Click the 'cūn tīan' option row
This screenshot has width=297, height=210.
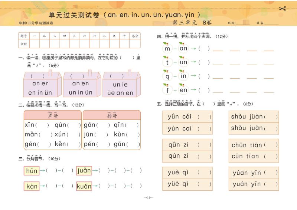[254, 157]
